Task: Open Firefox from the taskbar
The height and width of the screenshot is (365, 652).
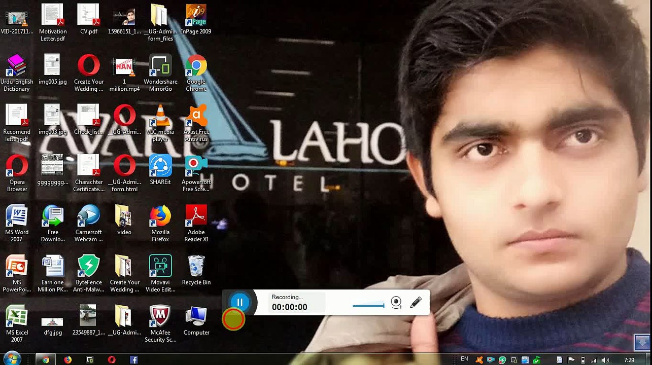Action: click(x=68, y=359)
